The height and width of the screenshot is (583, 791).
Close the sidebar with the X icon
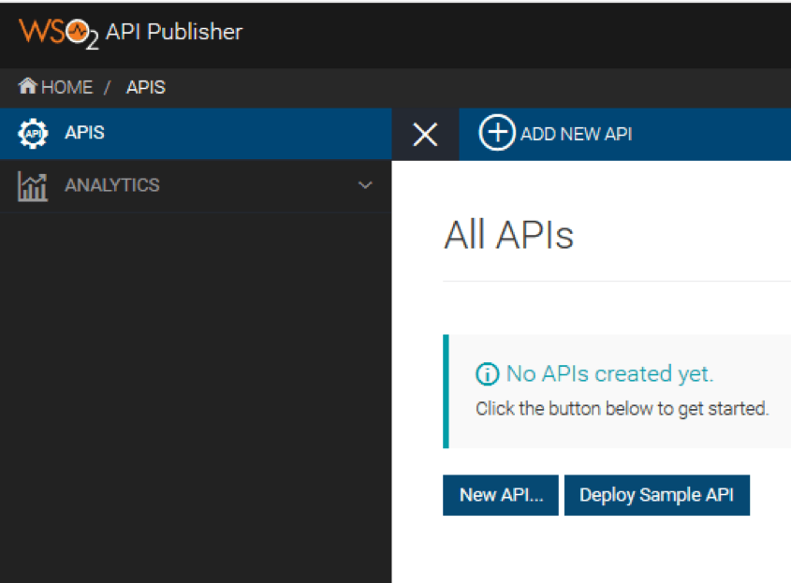coord(425,134)
